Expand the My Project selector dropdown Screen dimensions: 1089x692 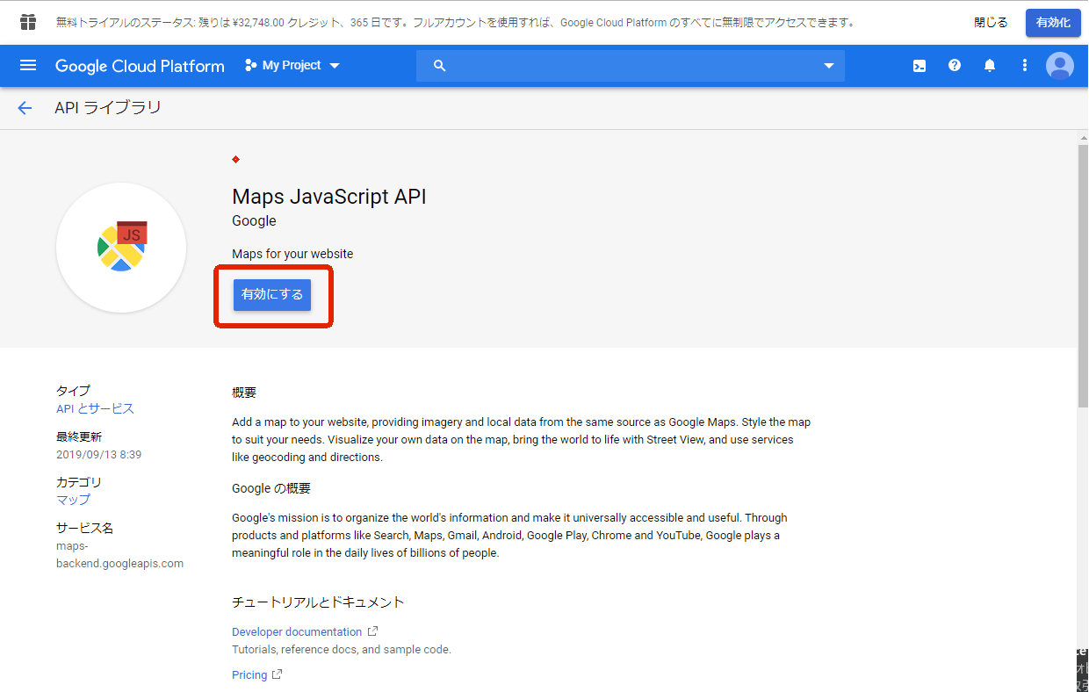292,66
